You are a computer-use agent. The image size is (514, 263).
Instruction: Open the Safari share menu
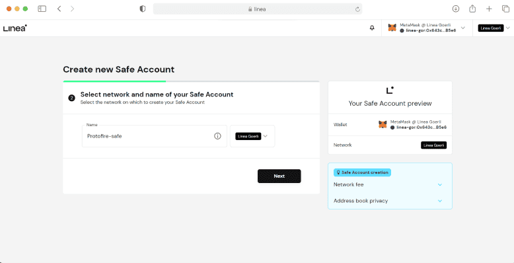[472, 9]
